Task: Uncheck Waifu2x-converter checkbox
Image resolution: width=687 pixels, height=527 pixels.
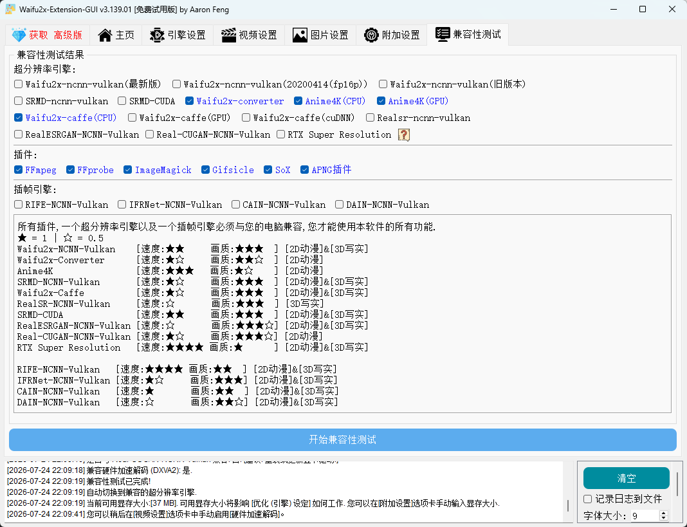Action: pos(189,101)
